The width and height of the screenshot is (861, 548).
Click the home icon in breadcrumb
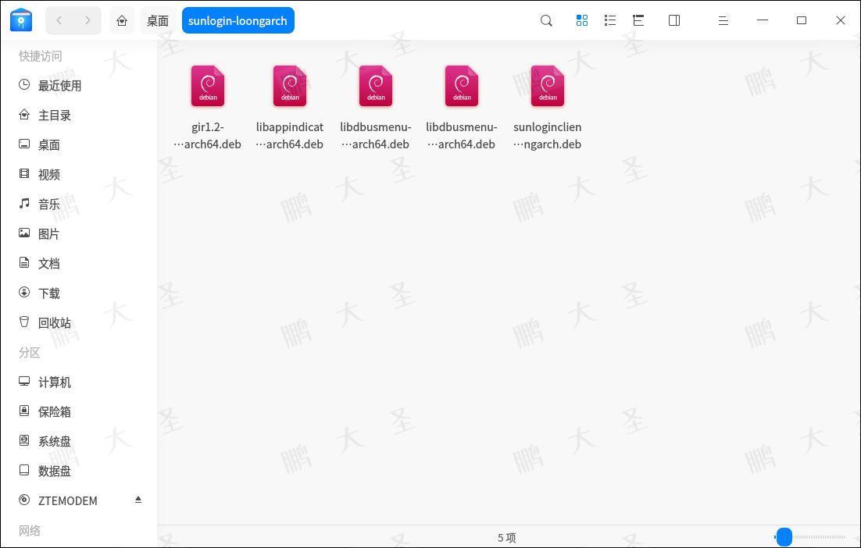click(x=122, y=21)
